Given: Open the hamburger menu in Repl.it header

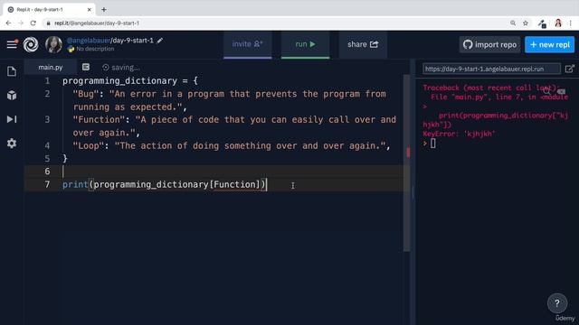Looking at the screenshot, I should click(12, 44).
